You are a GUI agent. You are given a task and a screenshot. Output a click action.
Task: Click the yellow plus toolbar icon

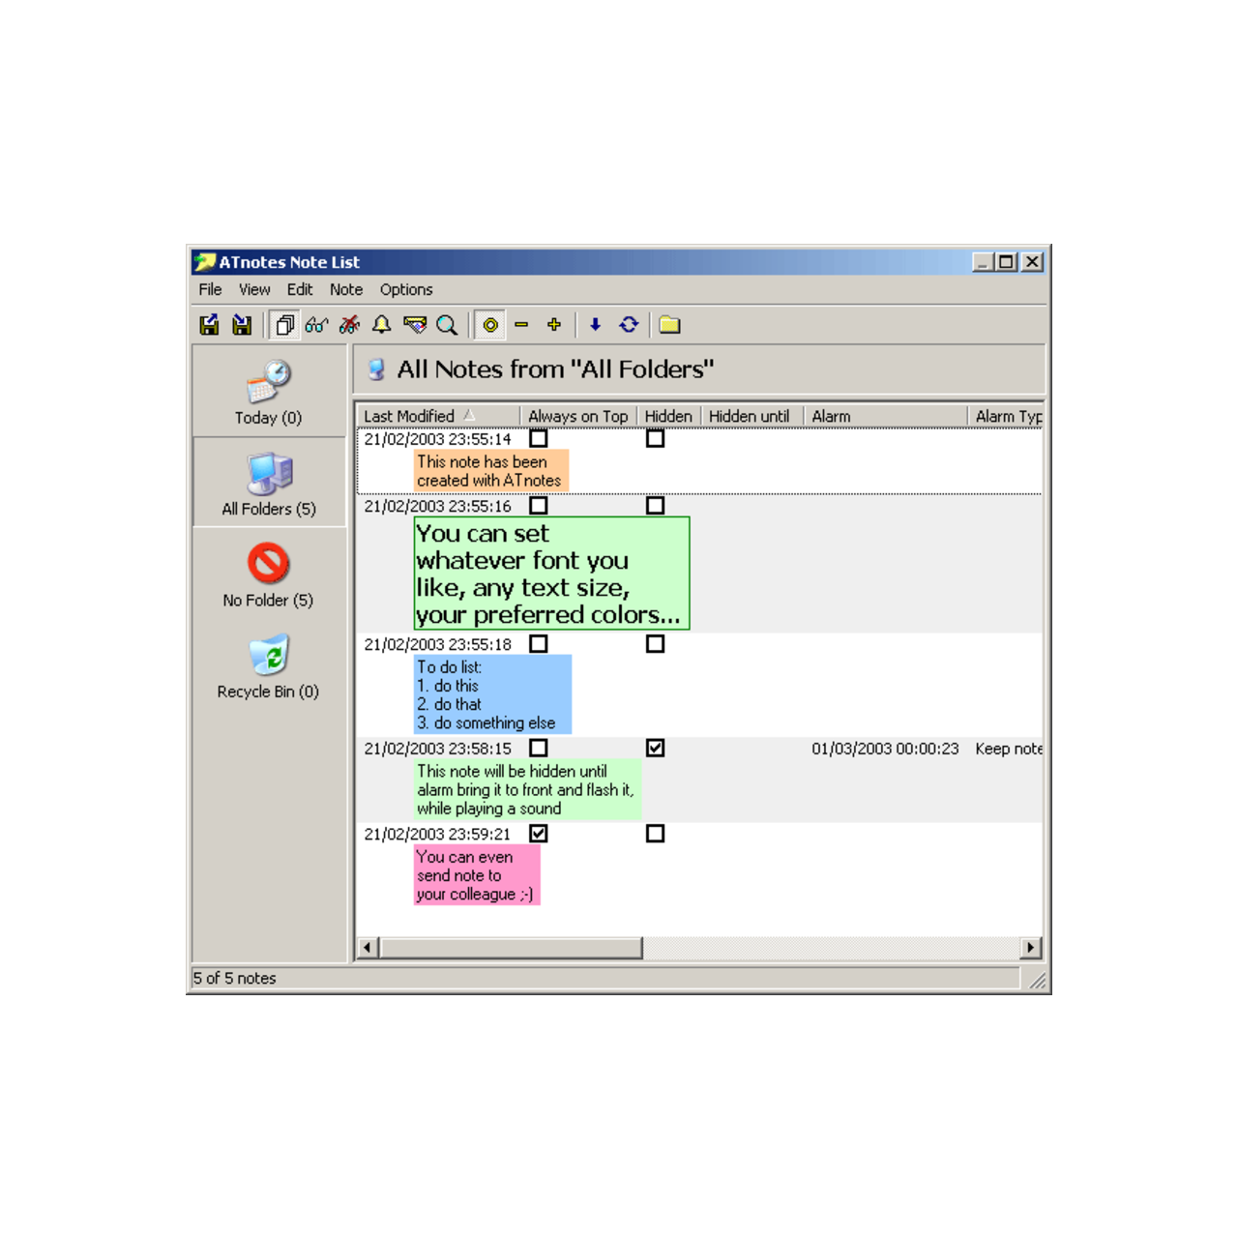(x=554, y=325)
